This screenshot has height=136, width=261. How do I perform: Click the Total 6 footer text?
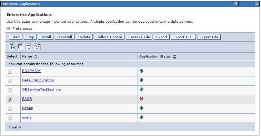[x=14, y=127]
